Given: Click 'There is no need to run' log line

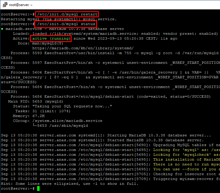Looking at the screenshot, I should click(110, 164).
